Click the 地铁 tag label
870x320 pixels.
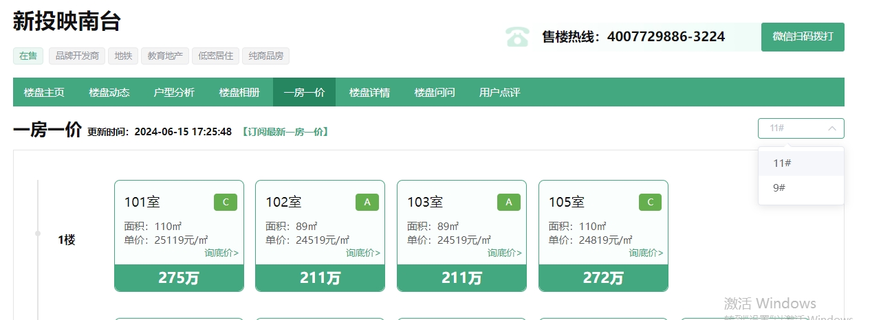coord(123,56)
